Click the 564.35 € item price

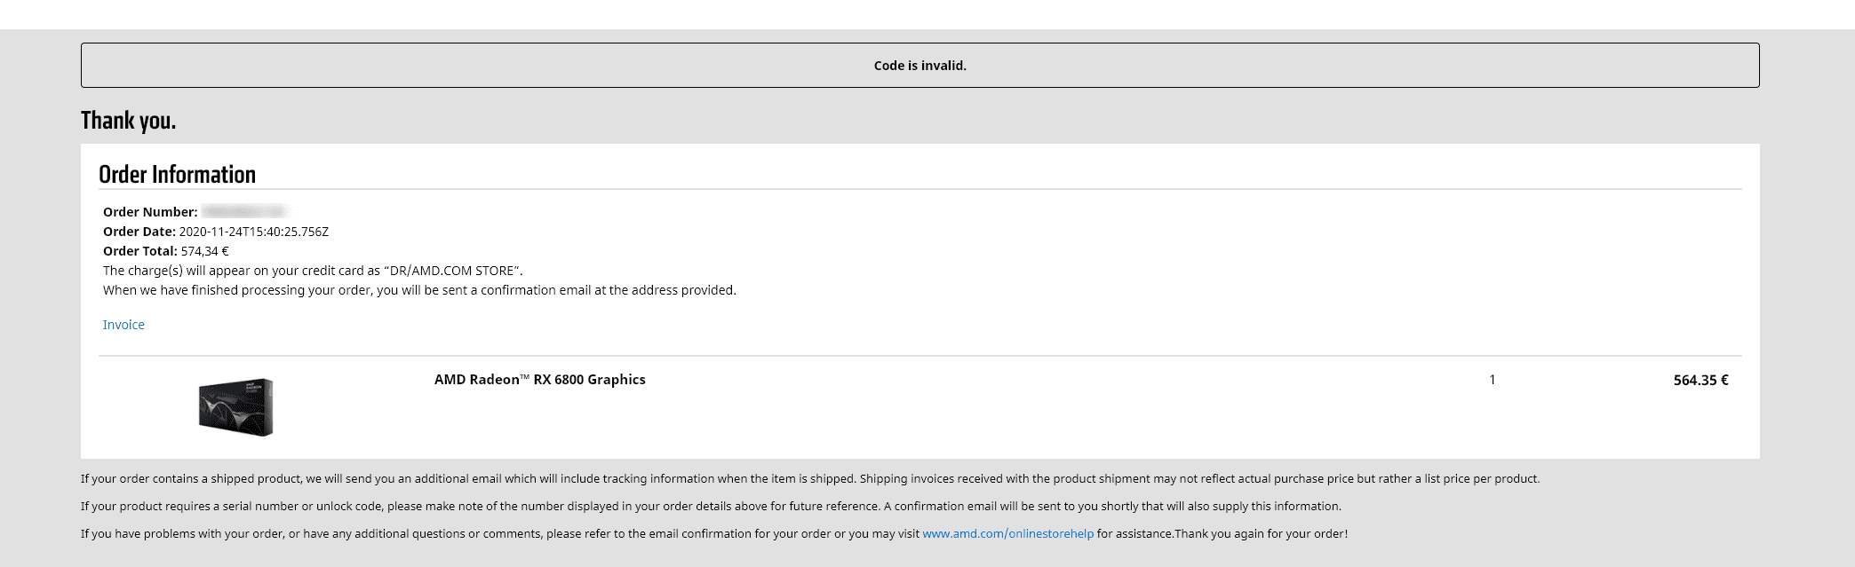click(1700, 380)
